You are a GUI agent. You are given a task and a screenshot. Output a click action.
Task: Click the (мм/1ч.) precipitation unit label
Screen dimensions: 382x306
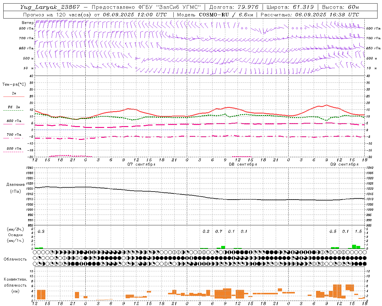[16, 240]
